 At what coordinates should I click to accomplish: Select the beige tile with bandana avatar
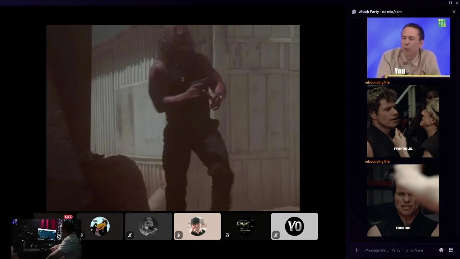click(x=197, y=226)
